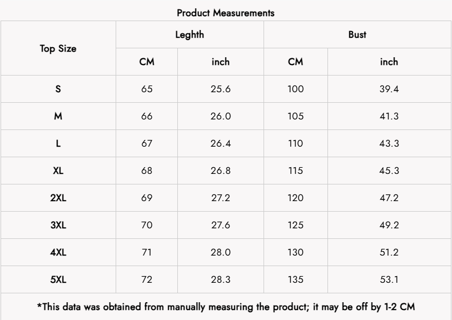Select the 4XL size row label
The width and height of the screenshot is (452, 320).
pyautogui.click(x=58, y=251)
